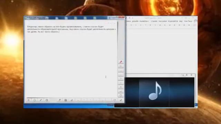Open the ДИЗАЙН tab in Word
This screenshot has height=124, width=221.
(x=135, y=21)
